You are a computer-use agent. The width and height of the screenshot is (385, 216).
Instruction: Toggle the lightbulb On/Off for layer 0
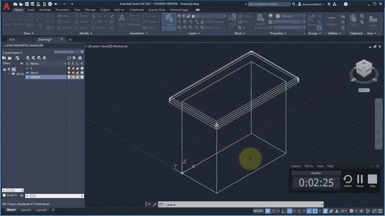click(69, 68)
